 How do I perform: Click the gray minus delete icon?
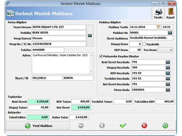point(81,126)
